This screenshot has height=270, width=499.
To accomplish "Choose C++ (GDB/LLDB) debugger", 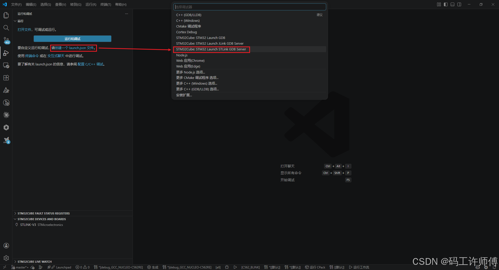I will click(x=250, y=15).
